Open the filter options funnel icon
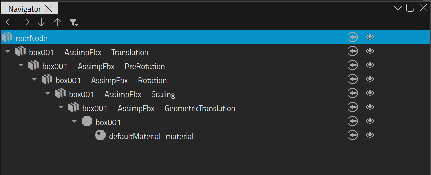The width and height of the screenshot is (431, 175). click(74, 23)
